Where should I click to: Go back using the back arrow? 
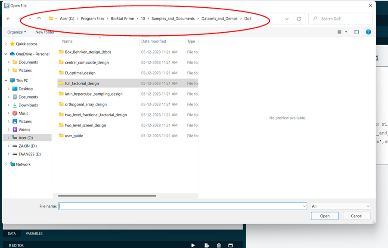(x=9, y=19)
